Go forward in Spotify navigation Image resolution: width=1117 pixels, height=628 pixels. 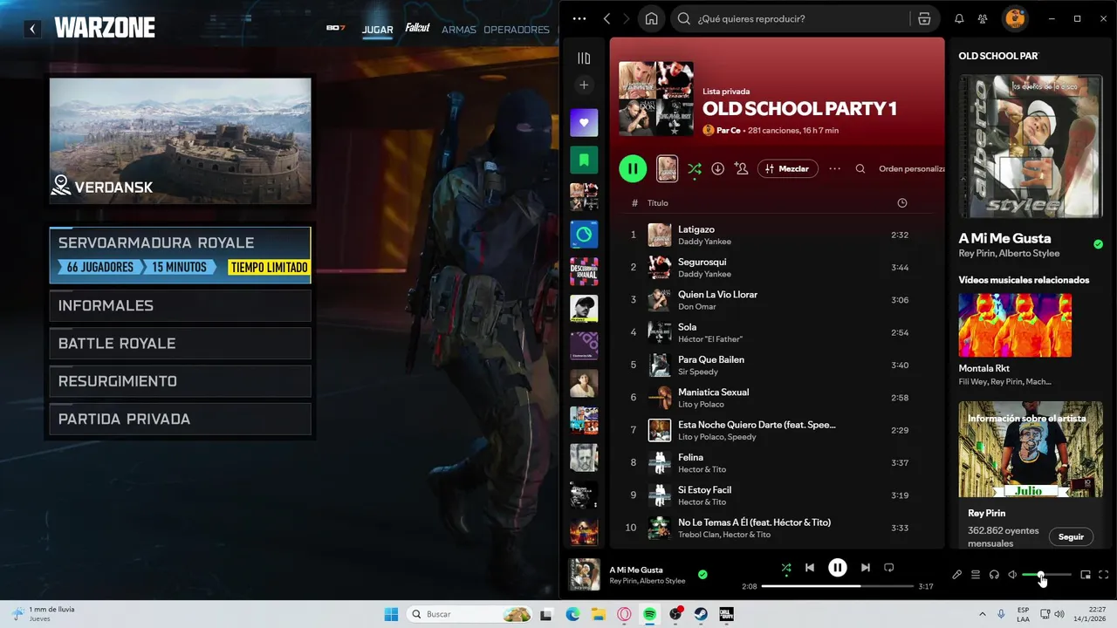click(627, 18)
